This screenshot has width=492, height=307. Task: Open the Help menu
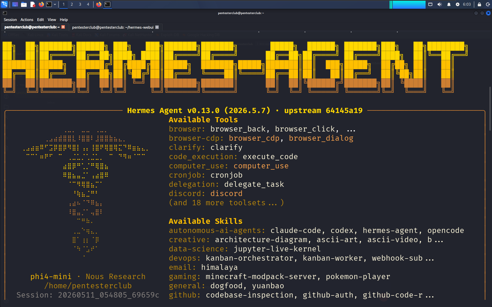pos(64,20)
